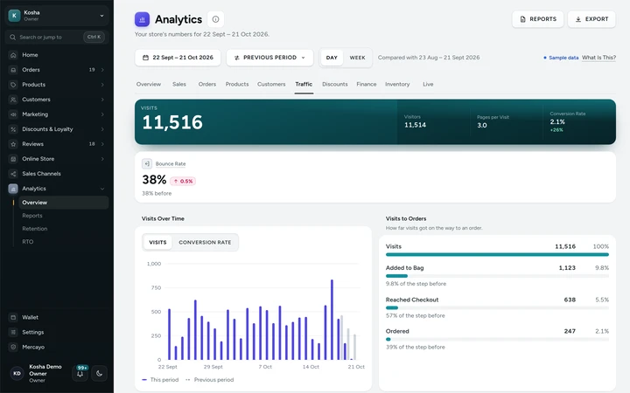Expand the Products submenu chevron
The height and width of the screenshot is (393, 630).
pos(102,85)
